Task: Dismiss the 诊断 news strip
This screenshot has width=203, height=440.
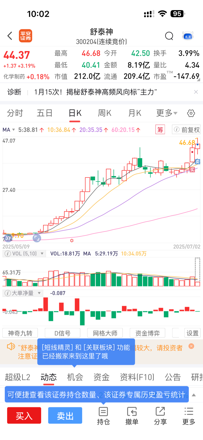Action: (x=196, y=92)
